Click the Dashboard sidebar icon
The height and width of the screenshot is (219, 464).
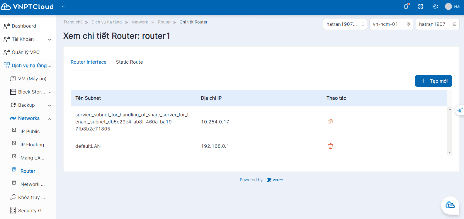(x=7, y=26)
